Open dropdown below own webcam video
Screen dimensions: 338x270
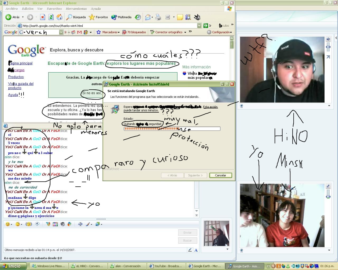click(x=329, y=250)
